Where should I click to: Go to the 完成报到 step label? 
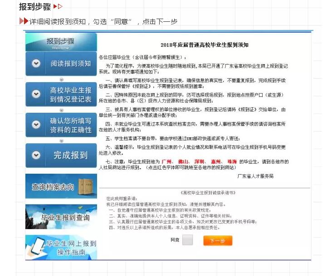point(70,155)
